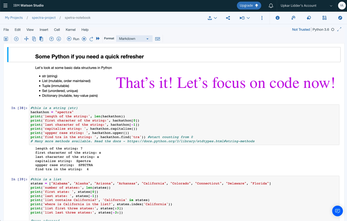
Task: Go to My Projects breadcrumb
Action: pos(14,18)
